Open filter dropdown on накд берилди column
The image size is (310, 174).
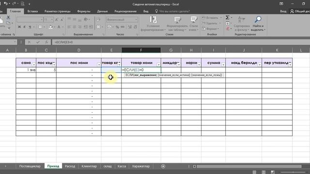pyautogui.click(x=260, y=65)
